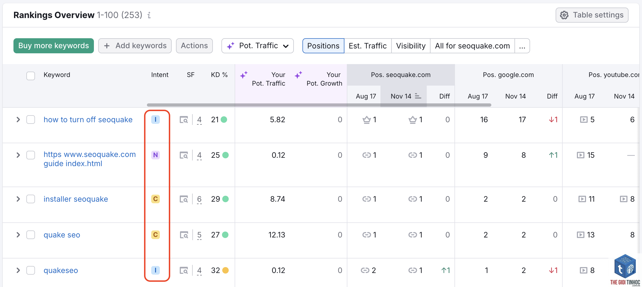Switch to the Positions tab
This screenshot has width=642, height=287.
coord(323,46)
